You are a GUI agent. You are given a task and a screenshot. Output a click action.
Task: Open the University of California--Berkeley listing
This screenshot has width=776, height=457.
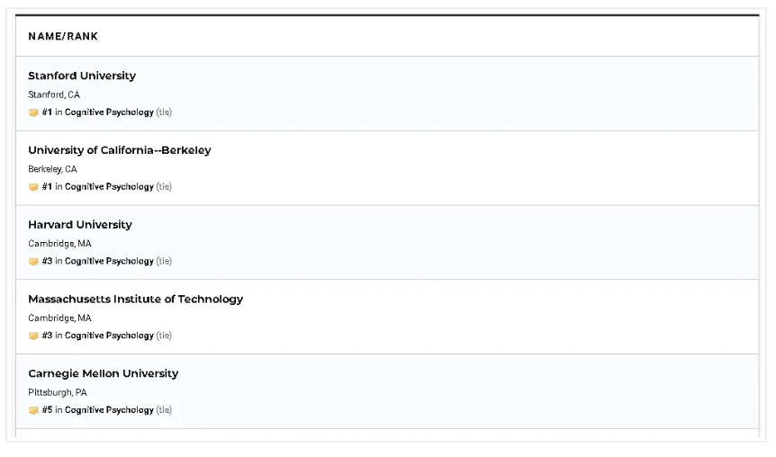(120, 150)
